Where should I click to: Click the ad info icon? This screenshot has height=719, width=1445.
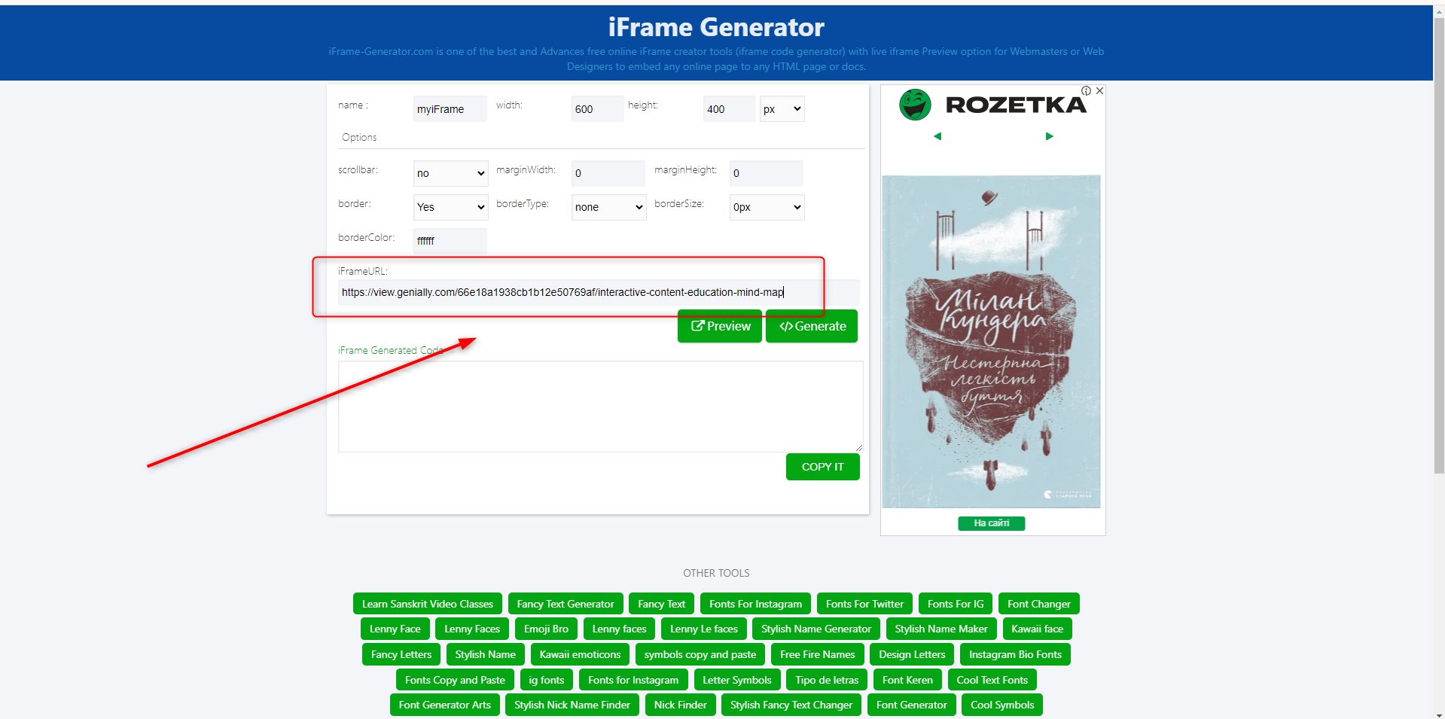click(1086, 91)
